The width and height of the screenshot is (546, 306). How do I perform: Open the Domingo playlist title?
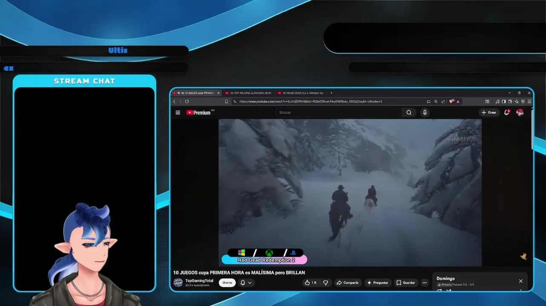coord(446,279)
